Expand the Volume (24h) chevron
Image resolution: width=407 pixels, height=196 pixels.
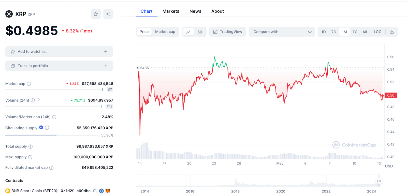(x=39, y=100)
